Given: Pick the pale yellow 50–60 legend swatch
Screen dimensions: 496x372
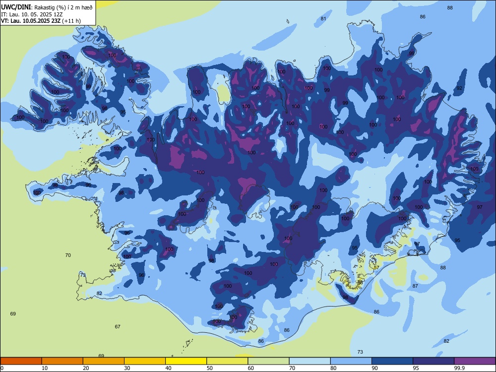Looking at the screenshot, I should (x=227, y=361).
